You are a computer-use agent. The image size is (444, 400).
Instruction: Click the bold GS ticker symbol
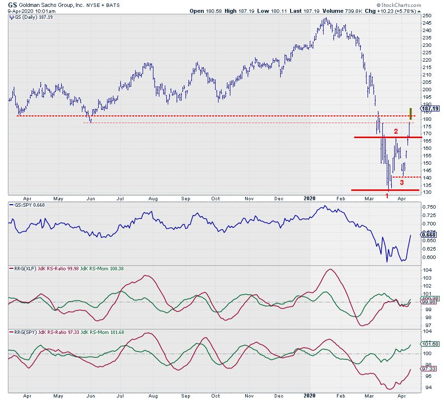click(x=13, y=3)
